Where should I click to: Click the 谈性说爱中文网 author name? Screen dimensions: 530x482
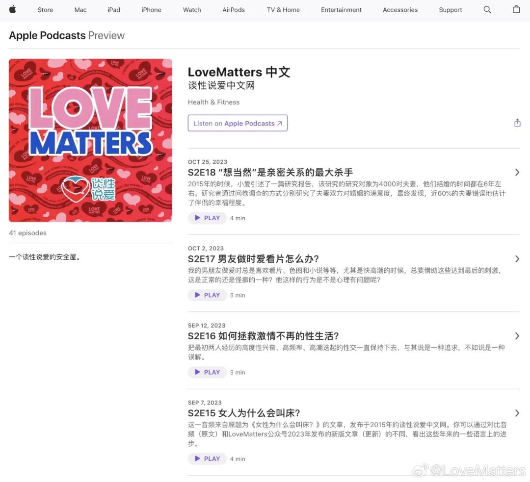221,85
